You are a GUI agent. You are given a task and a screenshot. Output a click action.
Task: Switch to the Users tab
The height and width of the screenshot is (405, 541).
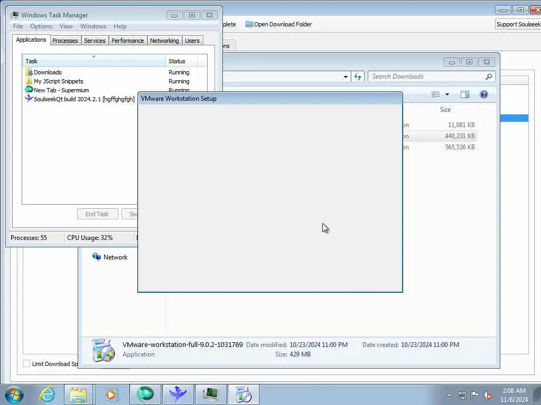[x=192, y=41]
